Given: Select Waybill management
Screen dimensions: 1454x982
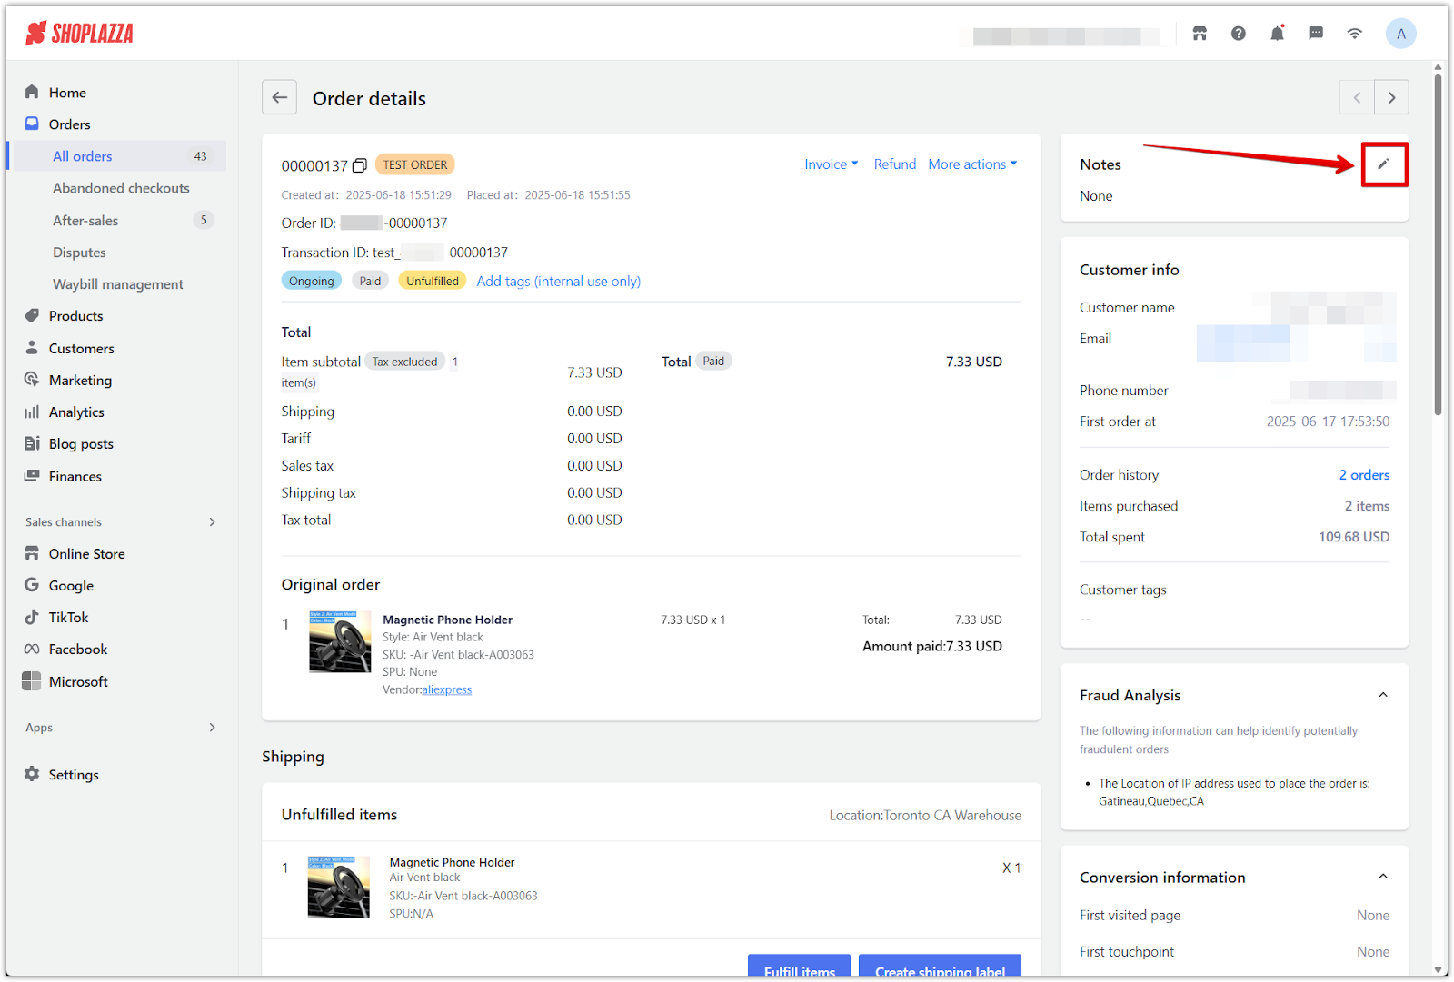Looking at the screenshot, I should click(x=117, y=284).
